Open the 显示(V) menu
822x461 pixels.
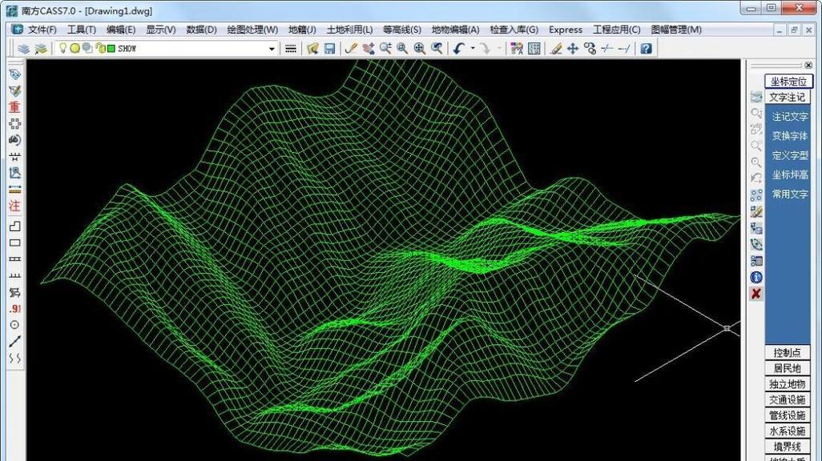[x=160, y=30]
